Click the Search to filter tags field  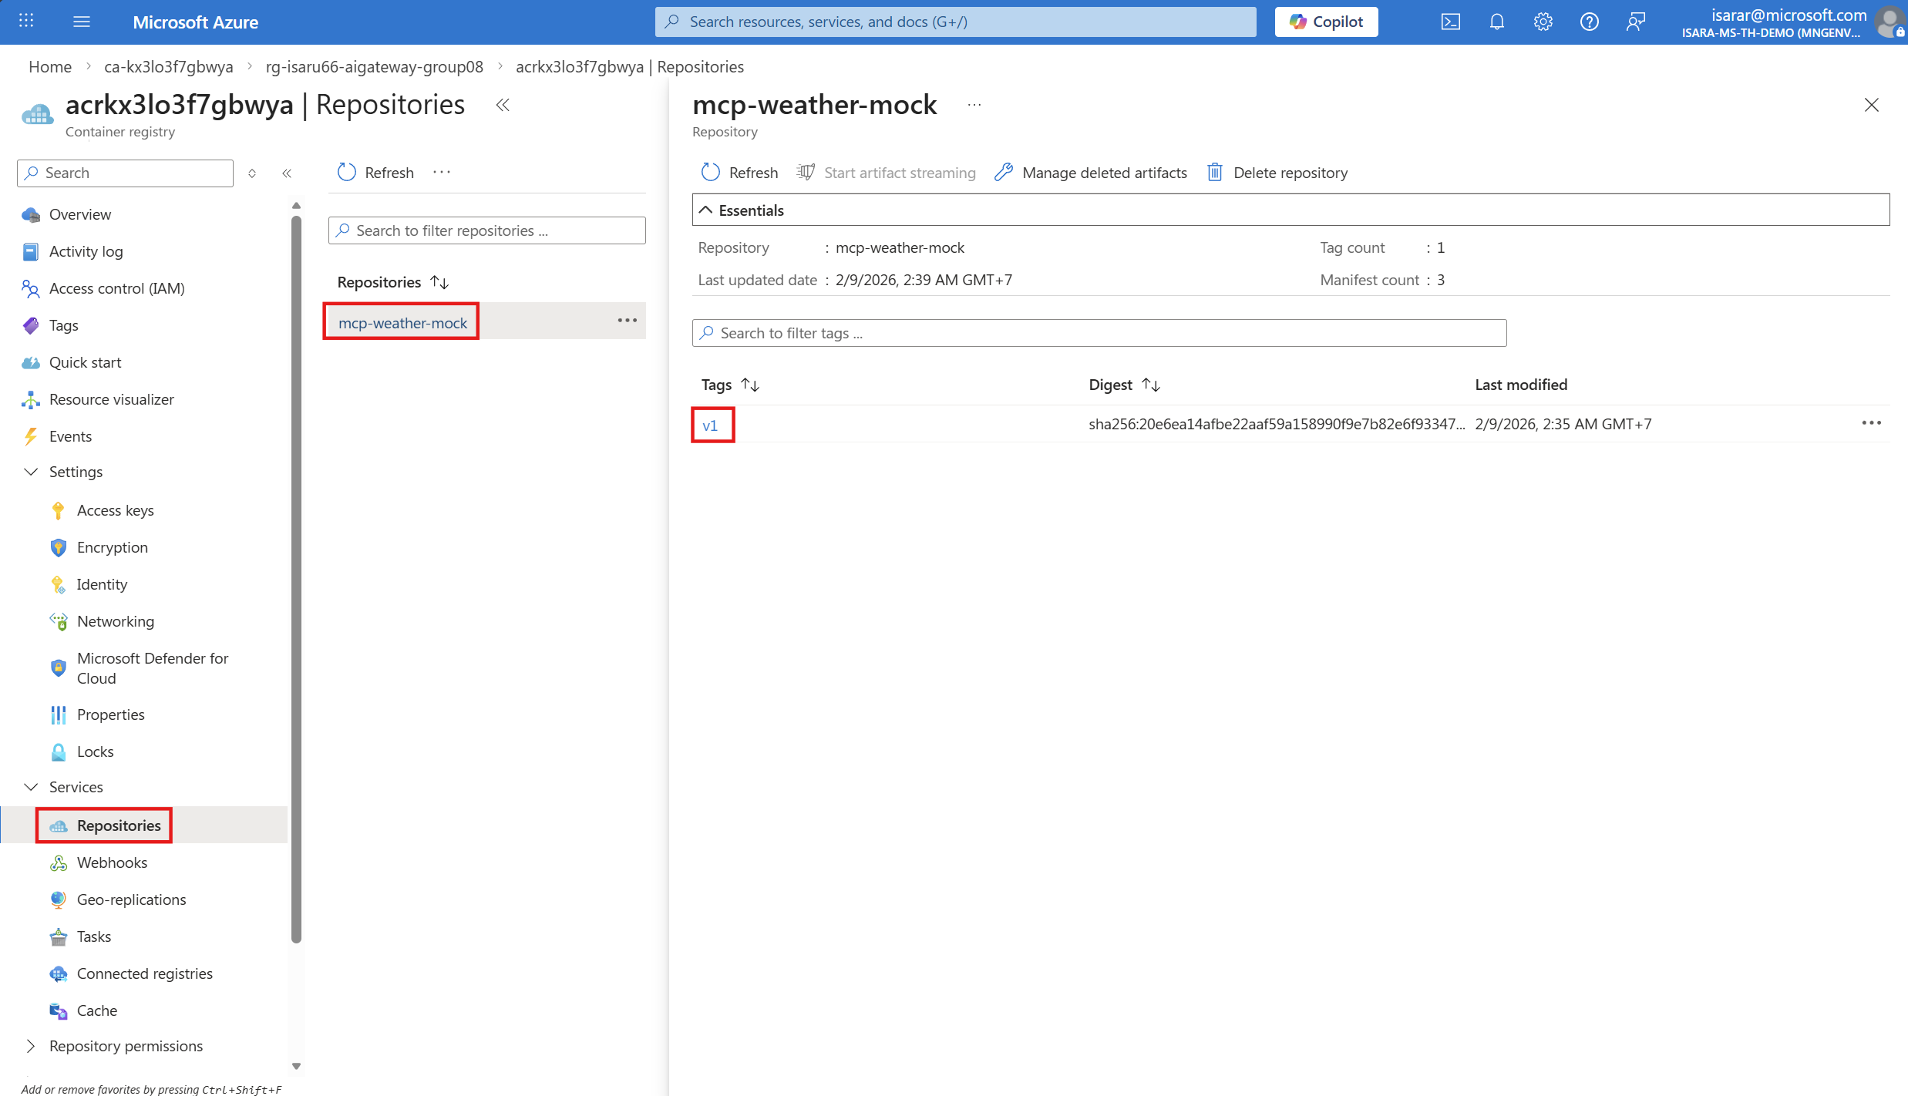(x=1099, y=333)
